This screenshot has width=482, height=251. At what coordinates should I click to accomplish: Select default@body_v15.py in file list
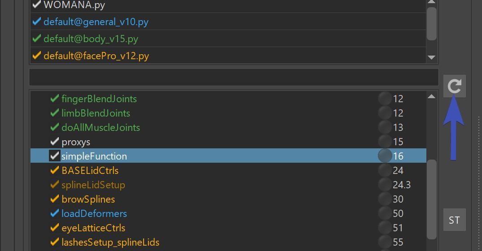(228, 39)
